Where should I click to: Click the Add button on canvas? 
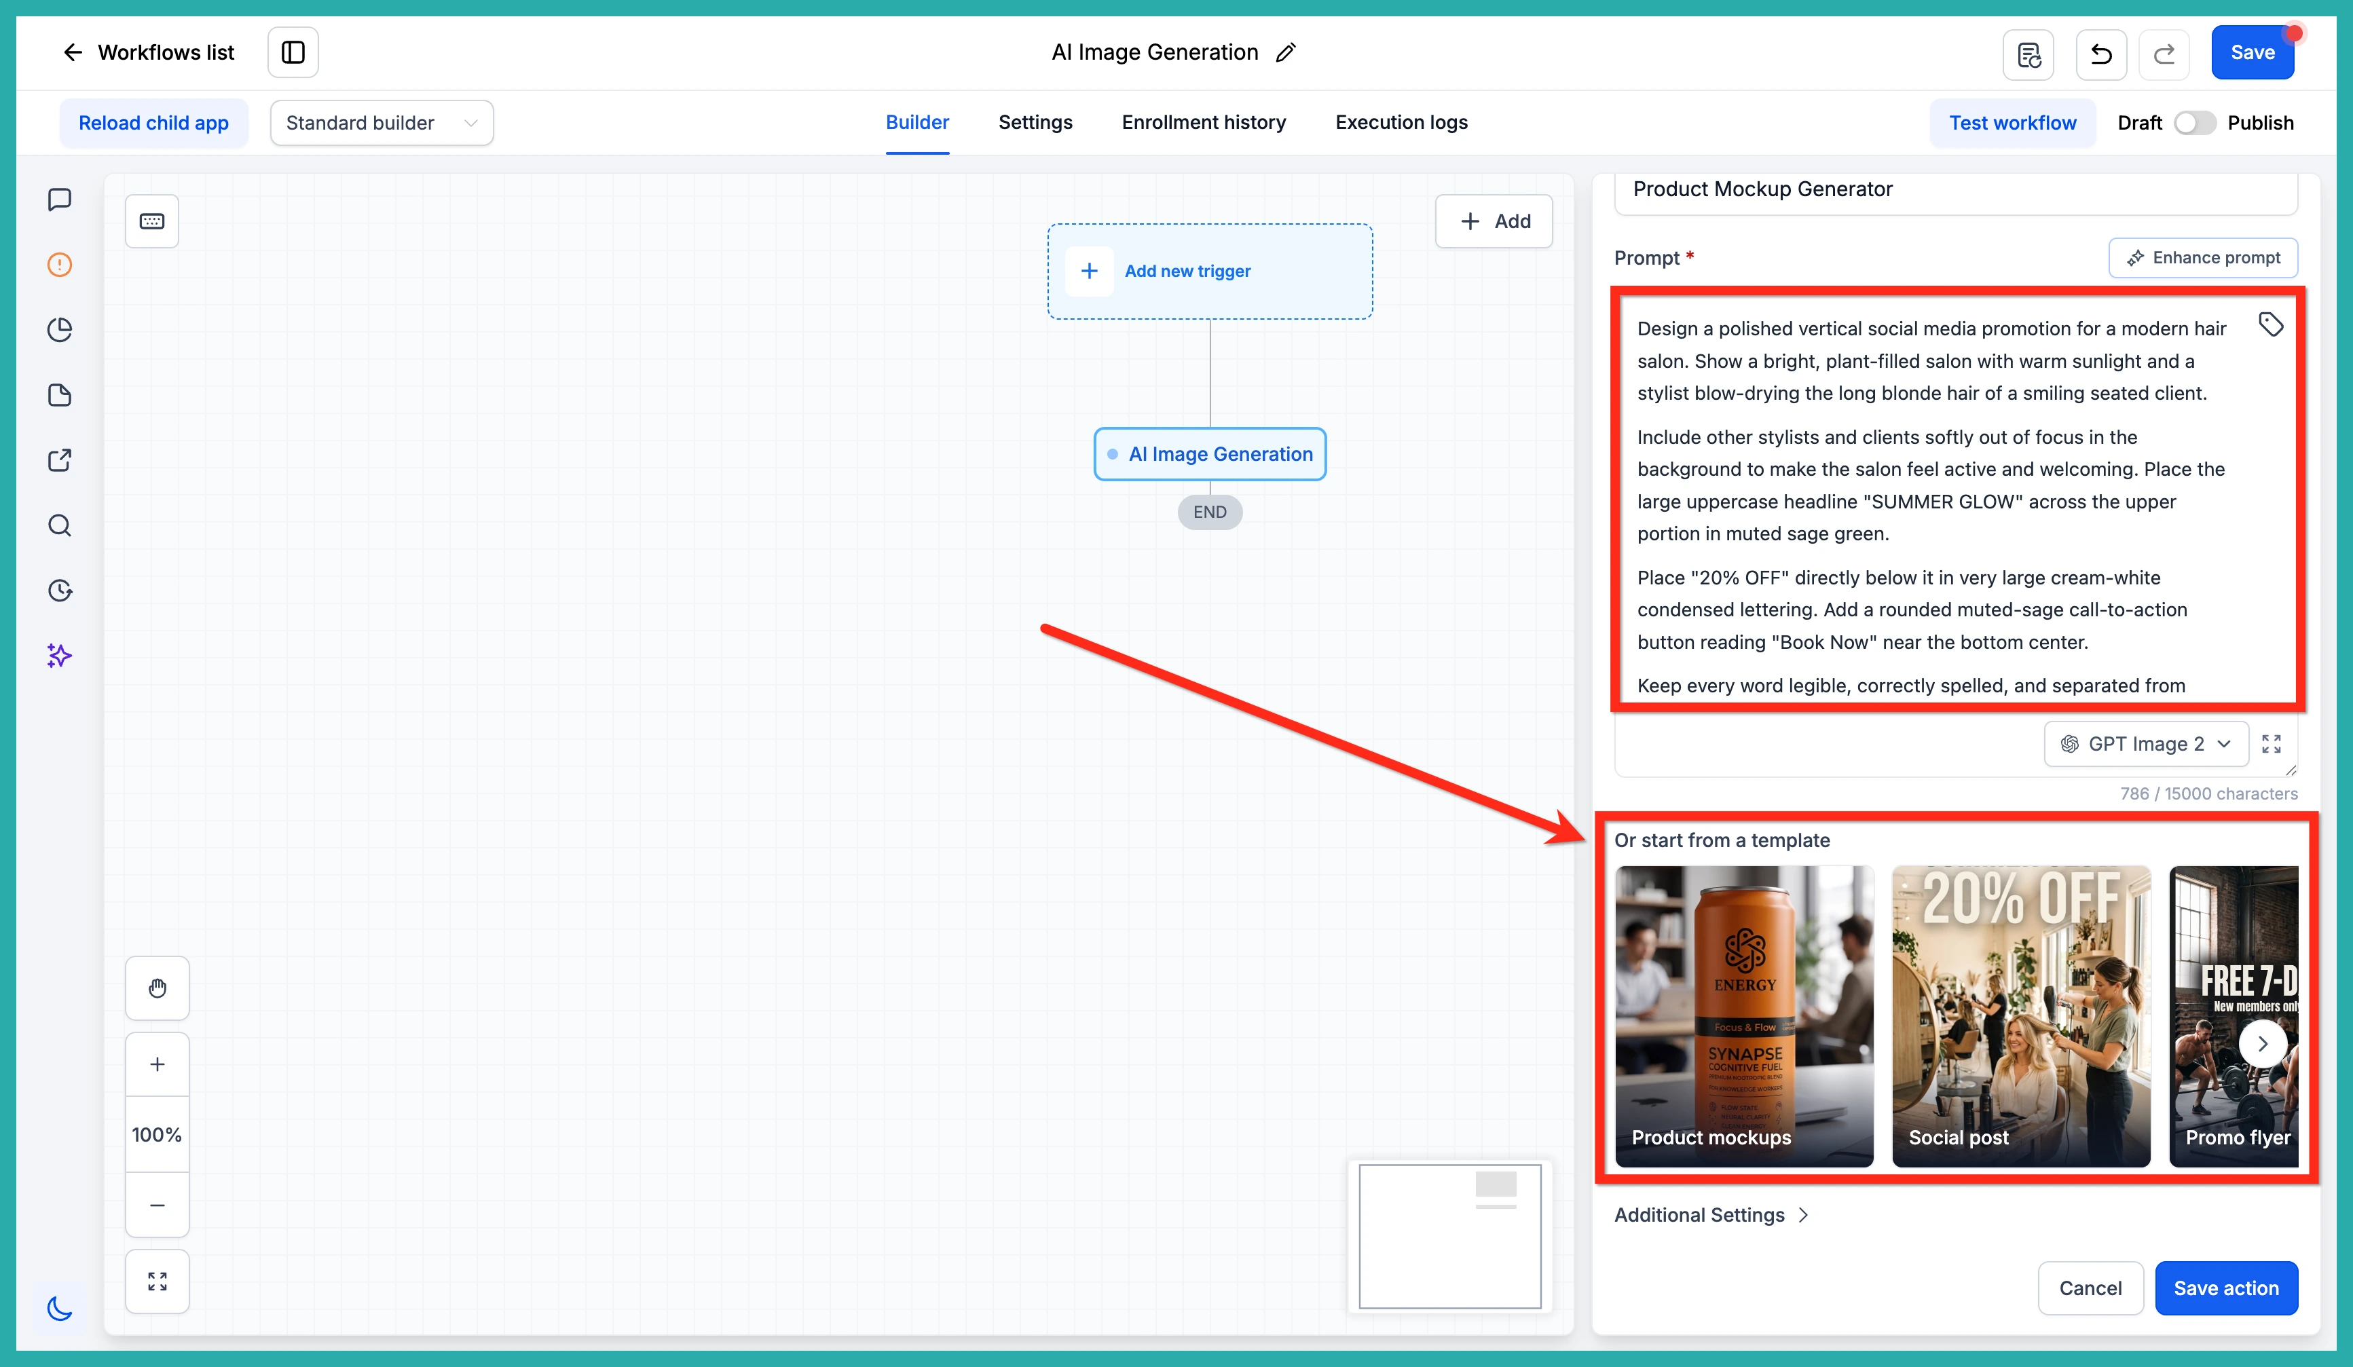[x=1494, y=221]
